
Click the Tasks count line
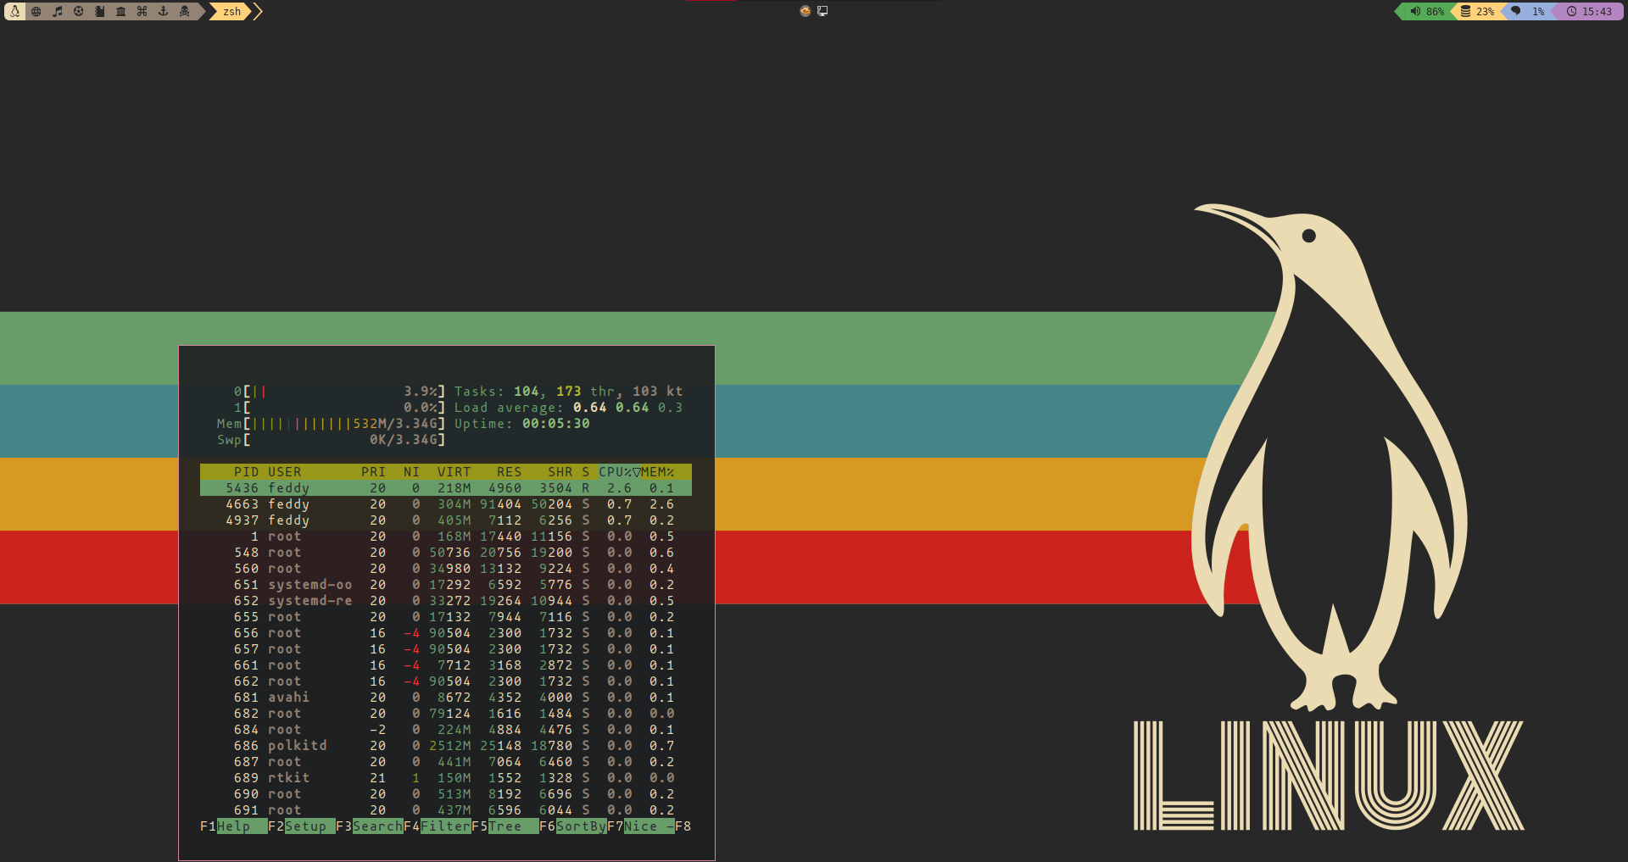pyautogui.click(x=569, y=392)
